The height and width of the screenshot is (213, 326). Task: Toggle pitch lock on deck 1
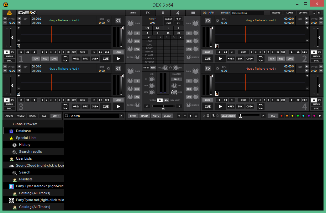(x=7, y=52)
